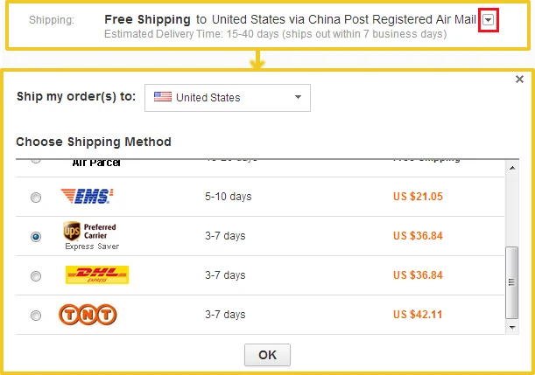The image size is (535, 375).
Task: Click the country dropdown arrow
Action: [298, 97]
